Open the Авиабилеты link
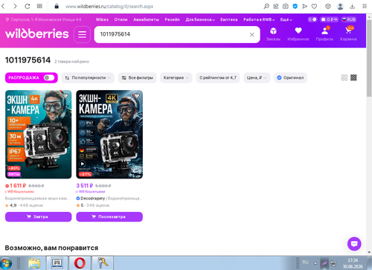372x270 pixels. 146,19
